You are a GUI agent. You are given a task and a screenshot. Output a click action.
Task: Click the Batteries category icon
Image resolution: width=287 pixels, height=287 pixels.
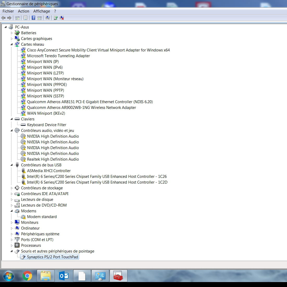click(17, 33)
